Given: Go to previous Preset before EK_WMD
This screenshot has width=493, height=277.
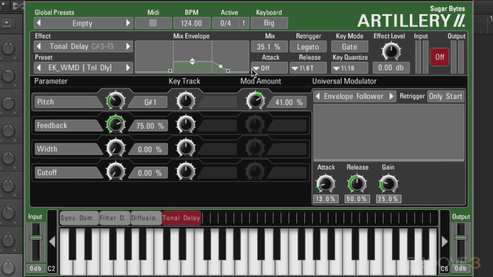Looking at the screenshot, I should (x=39, y=67).
